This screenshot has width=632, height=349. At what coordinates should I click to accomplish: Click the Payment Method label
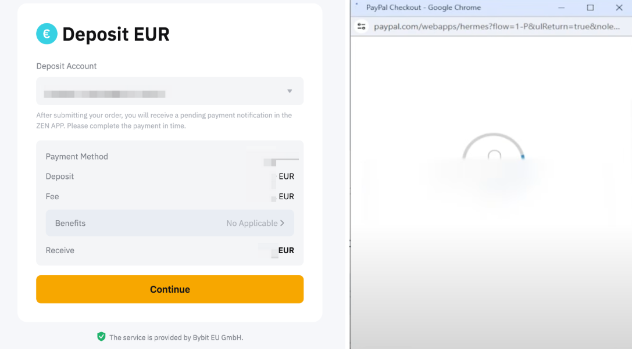tap(77, 156)
